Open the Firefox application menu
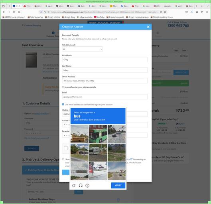The image size is (211, 204). [207, 12]
